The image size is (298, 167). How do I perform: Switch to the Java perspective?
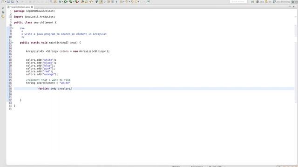click(260, 2)
